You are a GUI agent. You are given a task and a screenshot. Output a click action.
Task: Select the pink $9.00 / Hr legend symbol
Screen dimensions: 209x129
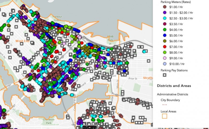[165, 58]
